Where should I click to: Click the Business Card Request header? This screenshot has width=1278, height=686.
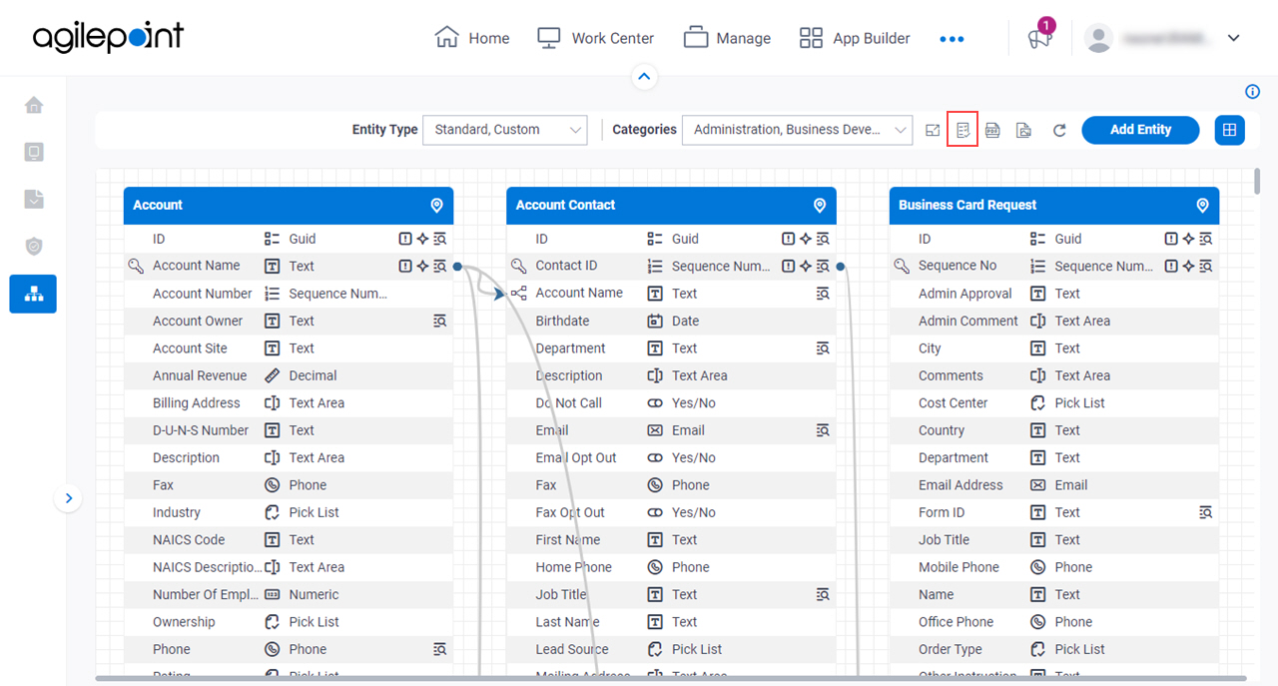[x=1054, y=205]
